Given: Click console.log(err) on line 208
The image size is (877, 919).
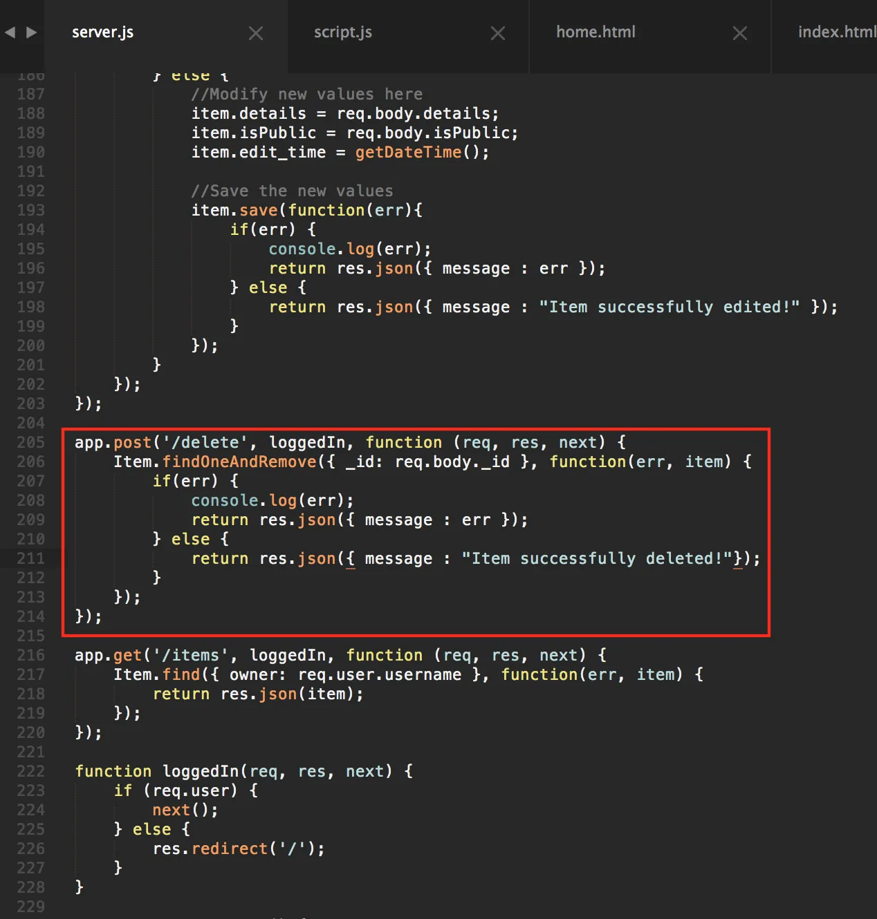Looking at the screenshot, I should [x=268, y=500].
